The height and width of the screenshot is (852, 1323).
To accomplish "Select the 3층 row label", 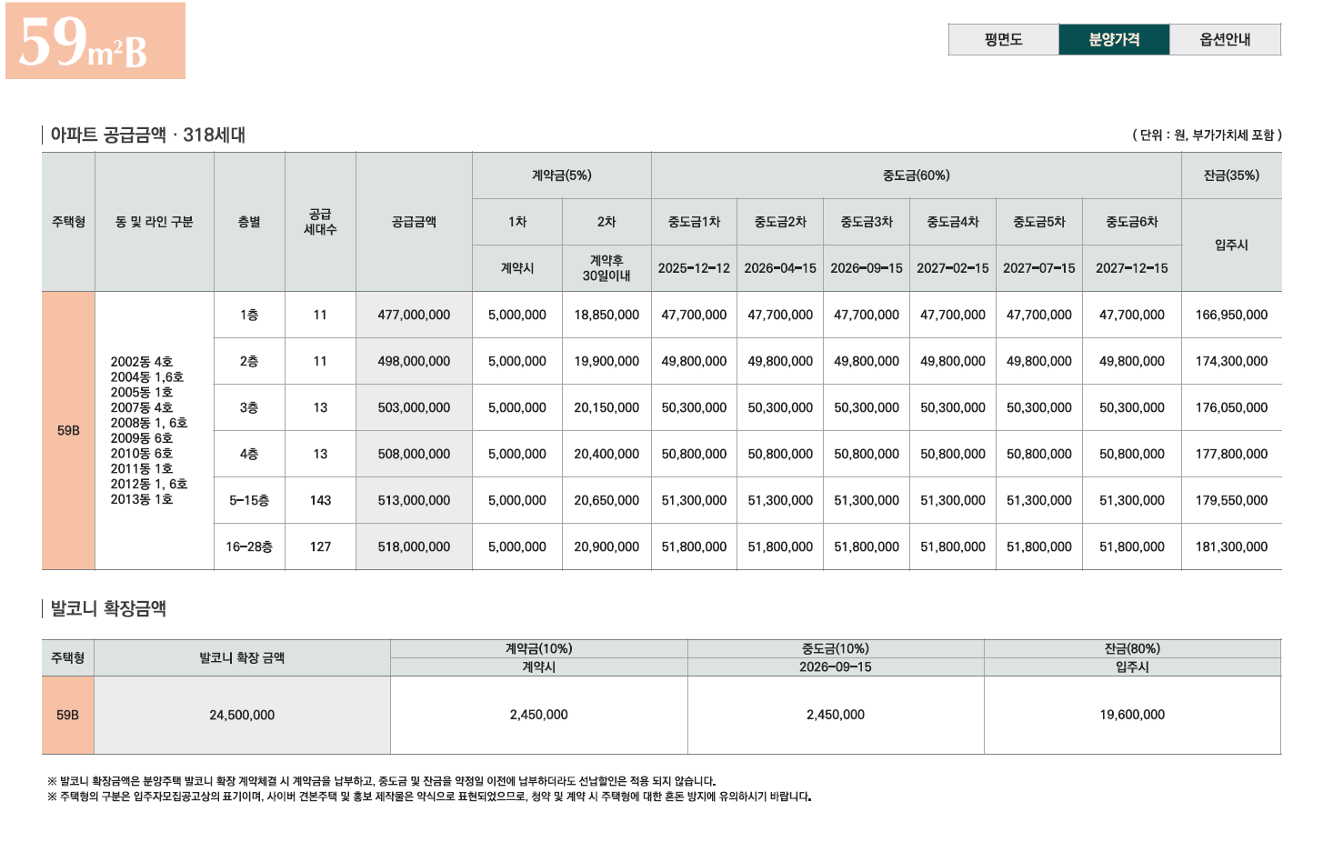I will [249, 407].
